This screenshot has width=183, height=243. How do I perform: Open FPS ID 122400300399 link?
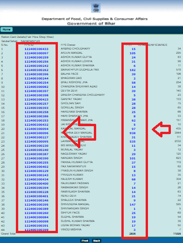click(36, 230)
